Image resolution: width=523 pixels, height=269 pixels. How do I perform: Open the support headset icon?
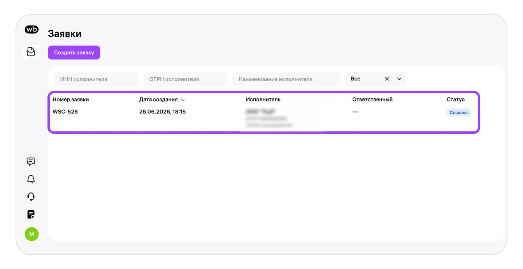[x=31, y=197]
